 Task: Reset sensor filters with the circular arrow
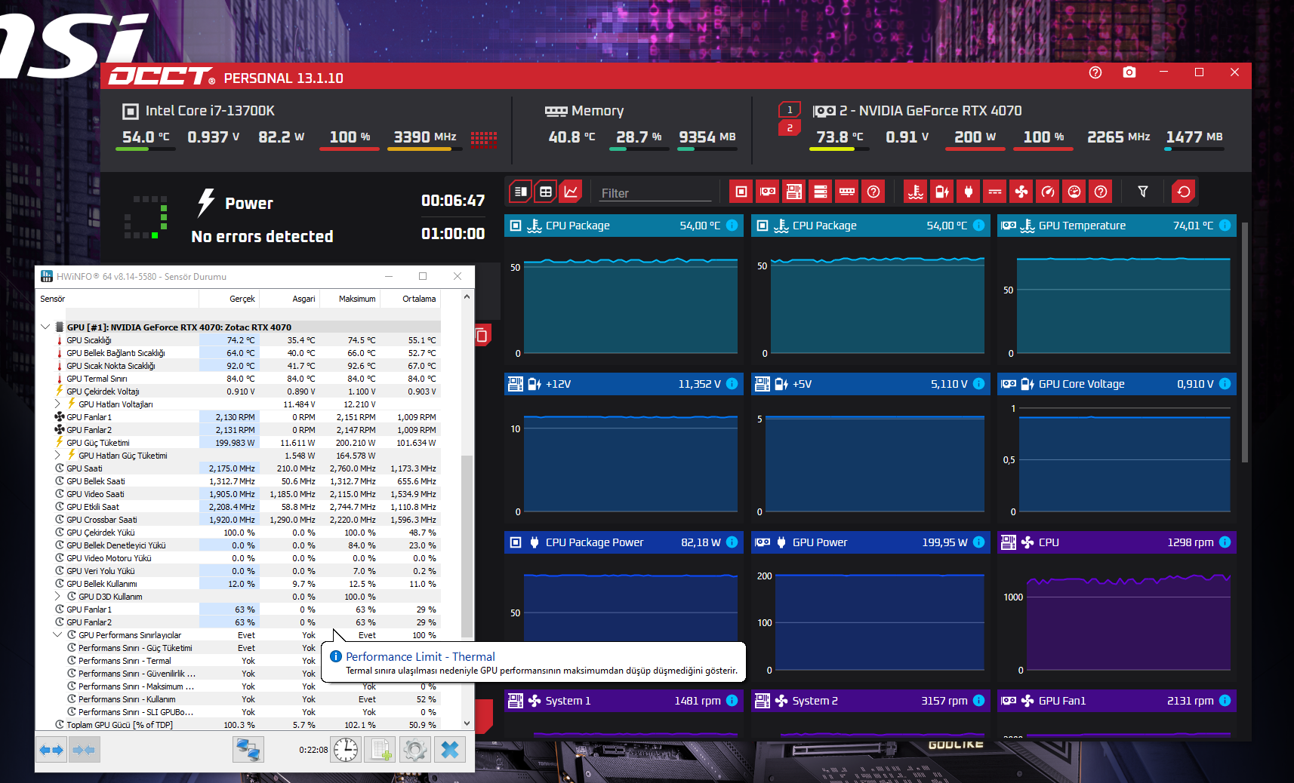point(1184,192)
